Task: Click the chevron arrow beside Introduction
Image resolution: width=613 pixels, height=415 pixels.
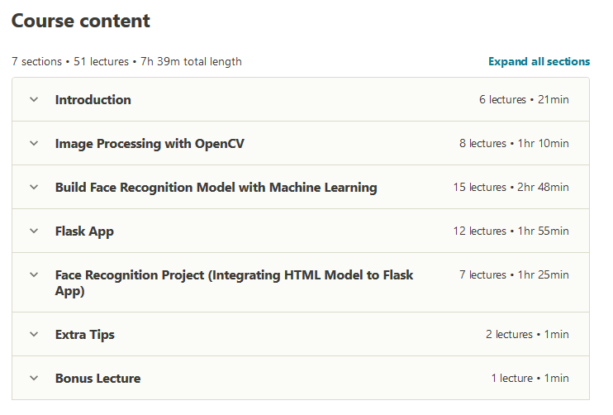Action: click(34, 100)
